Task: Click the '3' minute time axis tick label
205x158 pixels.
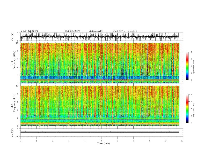Action: 69,141
